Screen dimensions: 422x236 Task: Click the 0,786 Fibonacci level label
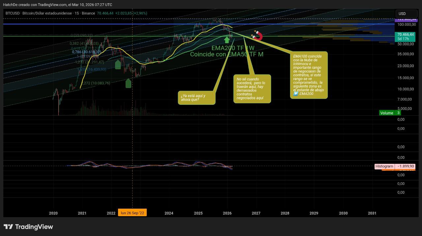86,52
